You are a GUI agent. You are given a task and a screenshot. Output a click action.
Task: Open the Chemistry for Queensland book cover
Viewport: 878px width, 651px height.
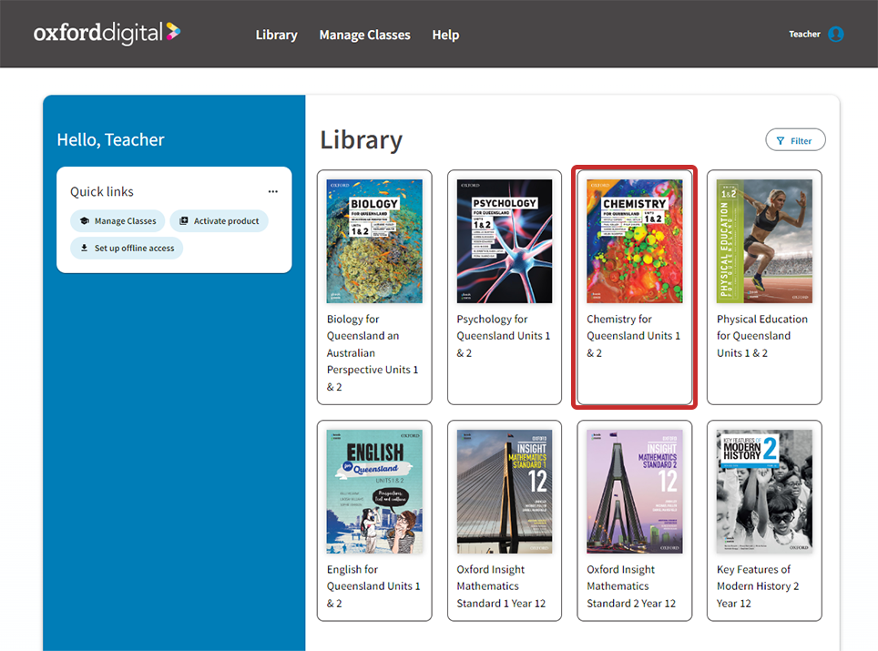coord(635,241)
